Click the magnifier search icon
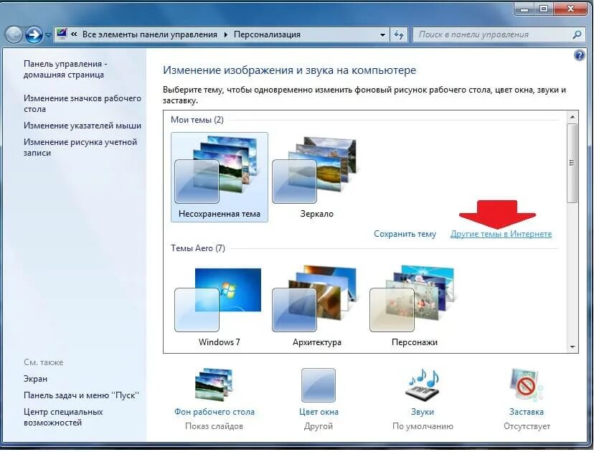Screen dimensions: 594x452 tap(577, 34)
